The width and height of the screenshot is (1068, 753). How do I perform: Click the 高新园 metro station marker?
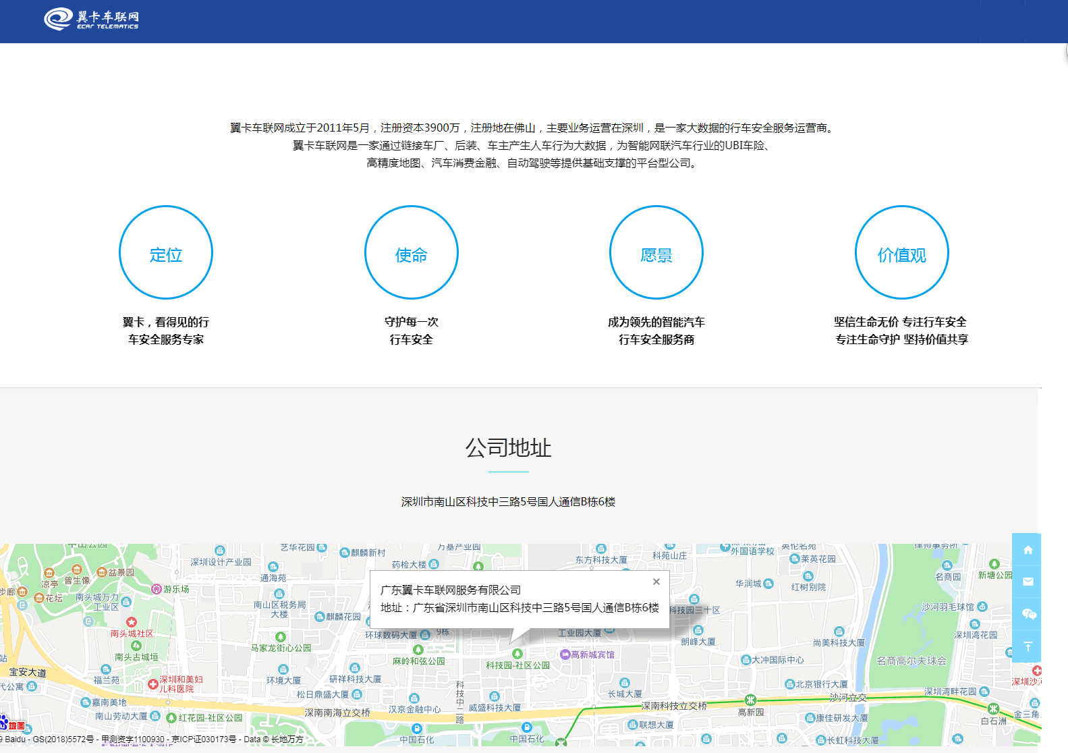point(750,700)
